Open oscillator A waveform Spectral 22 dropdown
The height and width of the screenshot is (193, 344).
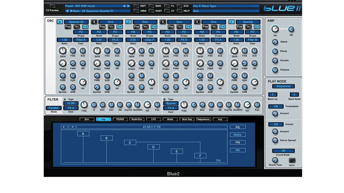(x=76, y=22)
